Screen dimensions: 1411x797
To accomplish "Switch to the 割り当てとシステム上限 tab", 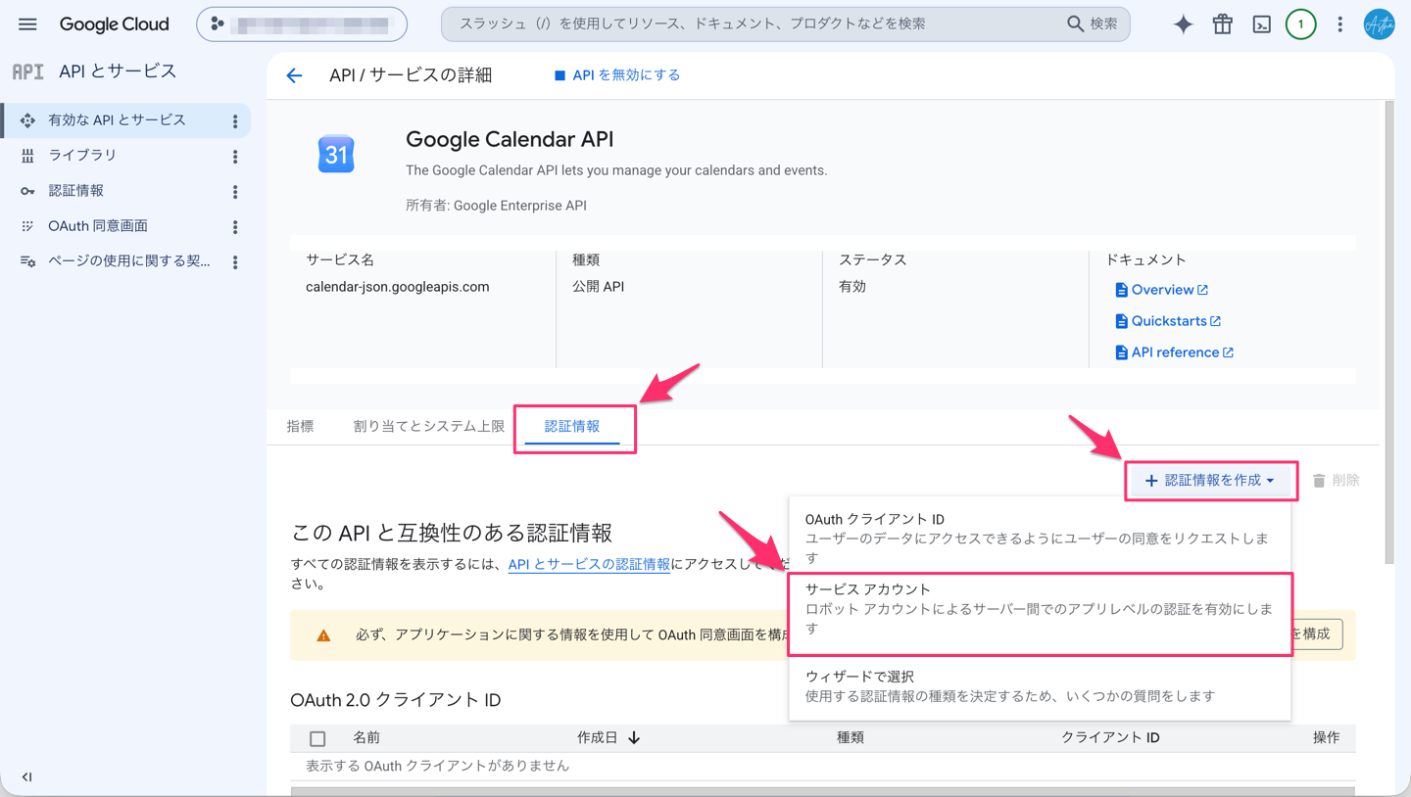I will (429, 426).
